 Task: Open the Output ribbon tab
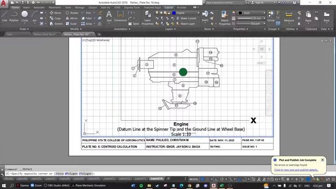tap(92, 7)
